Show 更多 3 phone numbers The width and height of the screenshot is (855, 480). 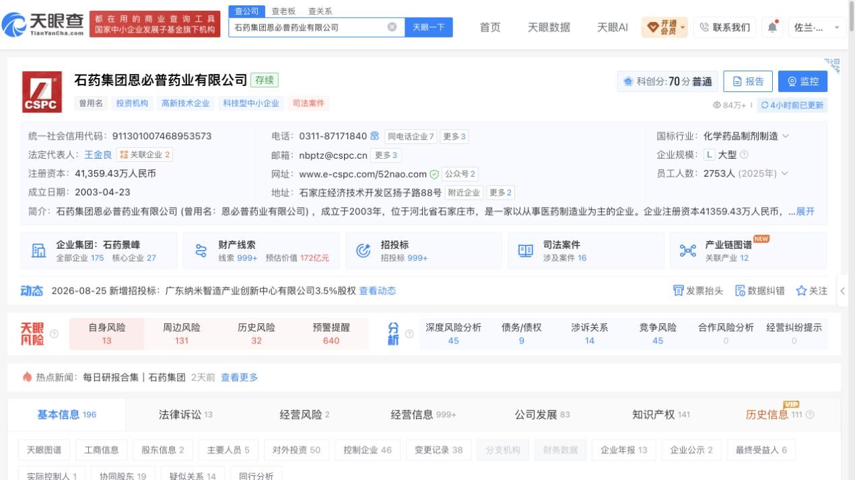[454, 136]
